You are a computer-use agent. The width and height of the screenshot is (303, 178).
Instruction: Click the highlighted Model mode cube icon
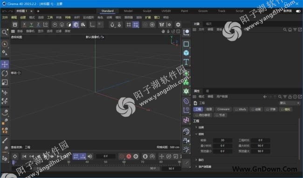(76, 25)
